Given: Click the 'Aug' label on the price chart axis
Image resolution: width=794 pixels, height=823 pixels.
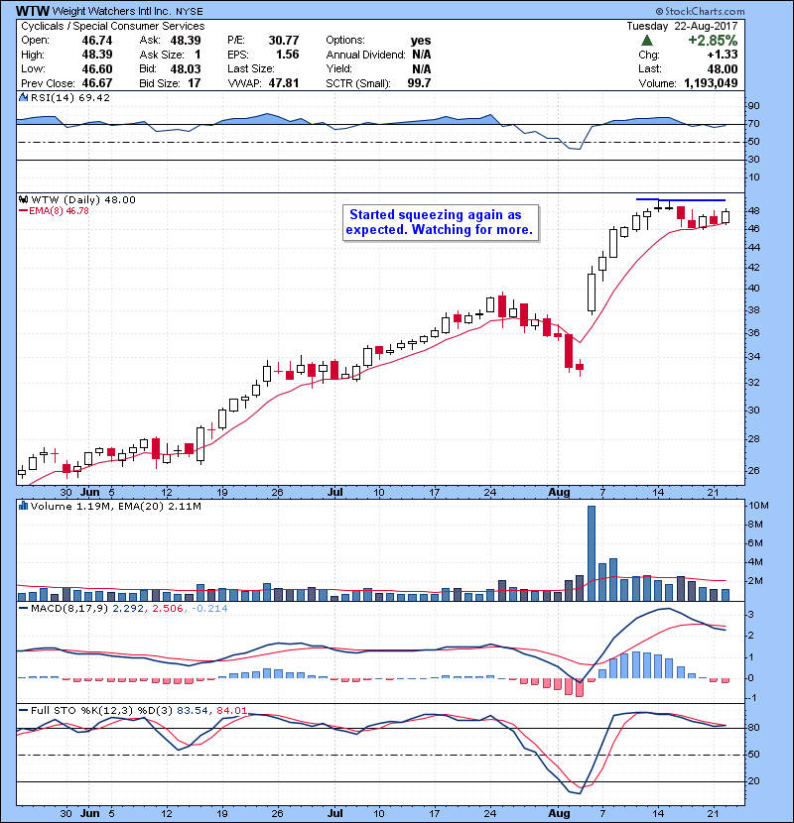Looking at the screenshot, I should click(559, 493).
